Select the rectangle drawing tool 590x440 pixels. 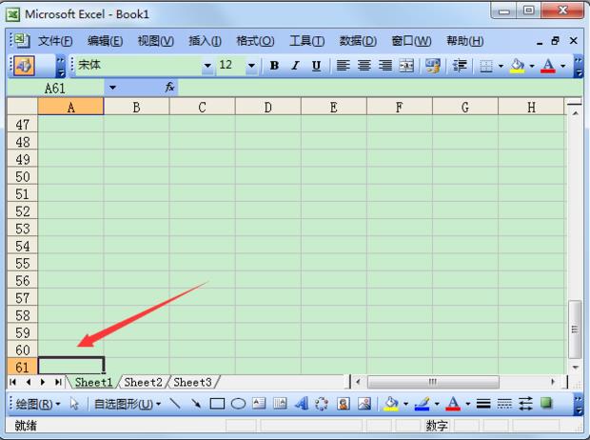pyautogui.click(x=217, y=404)
